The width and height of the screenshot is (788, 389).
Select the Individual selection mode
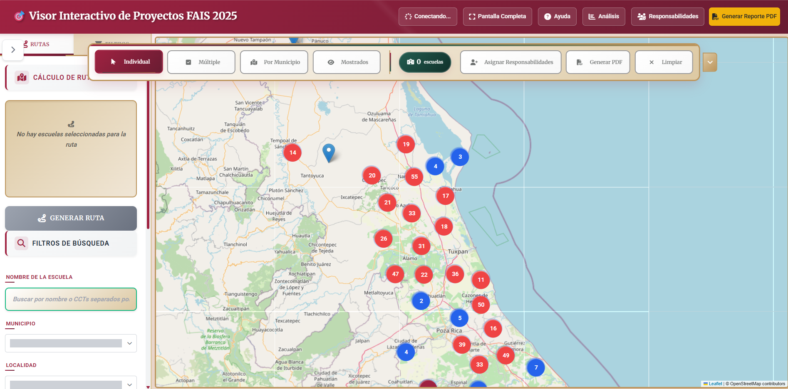pyautogui.click(x=129, y=62)
